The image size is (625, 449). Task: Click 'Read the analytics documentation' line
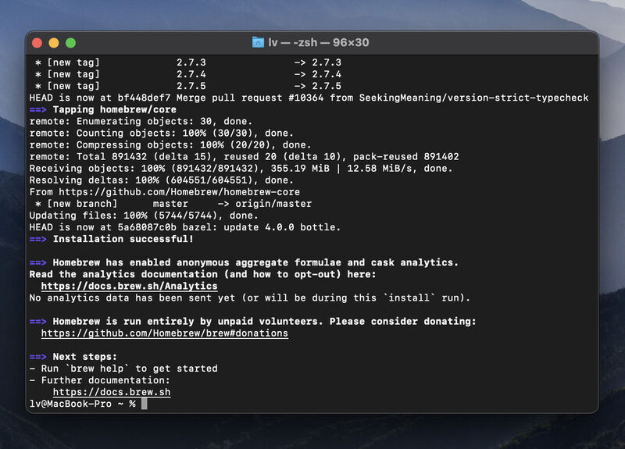pos(202,274)
